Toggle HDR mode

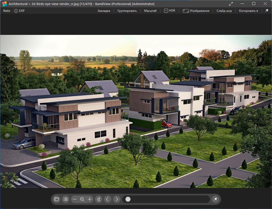tap(170, 11)
